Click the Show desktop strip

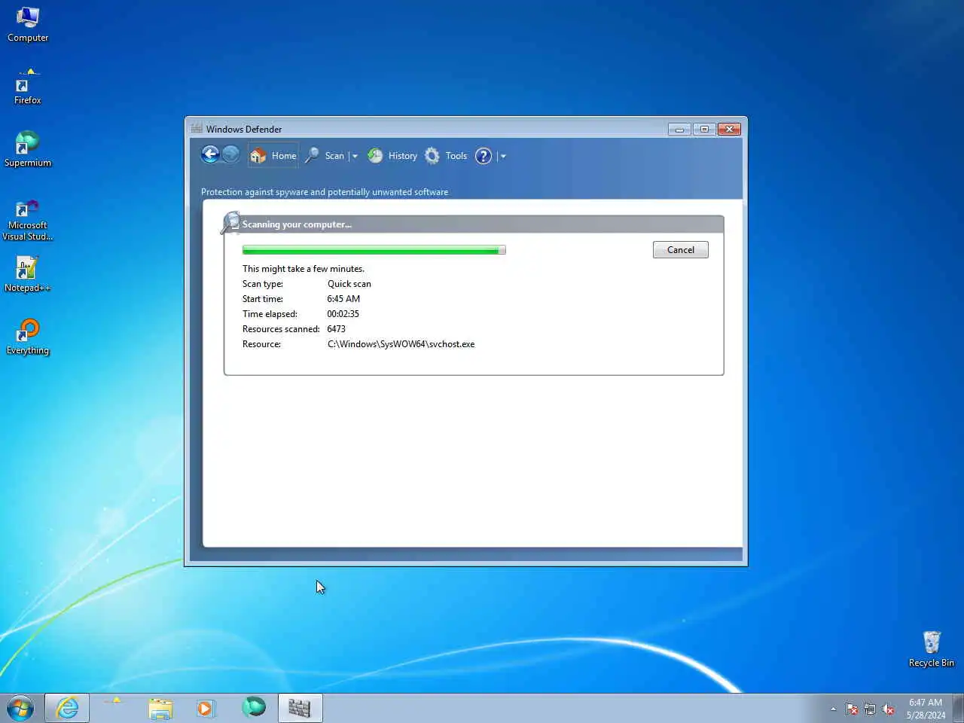tap(958, 708)
